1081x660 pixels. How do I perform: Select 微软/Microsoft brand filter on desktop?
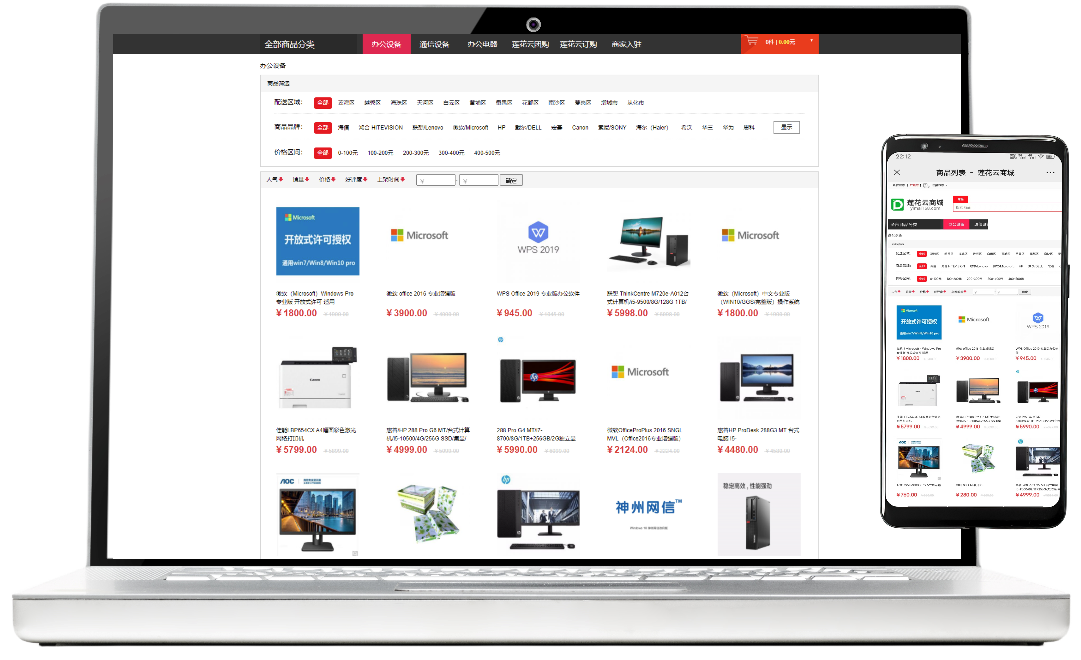point(470,128)
